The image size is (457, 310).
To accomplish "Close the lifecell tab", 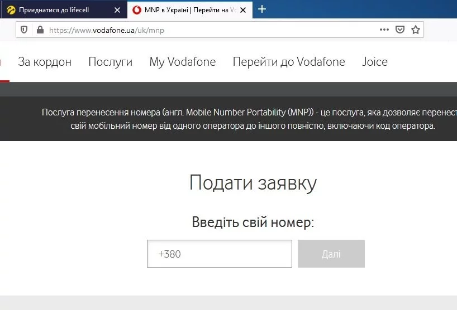I will click(x=117, y=10).
